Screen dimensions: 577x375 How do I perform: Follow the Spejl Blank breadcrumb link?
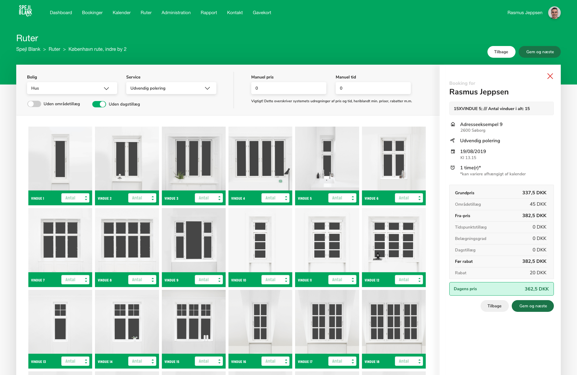pos(28,49)
